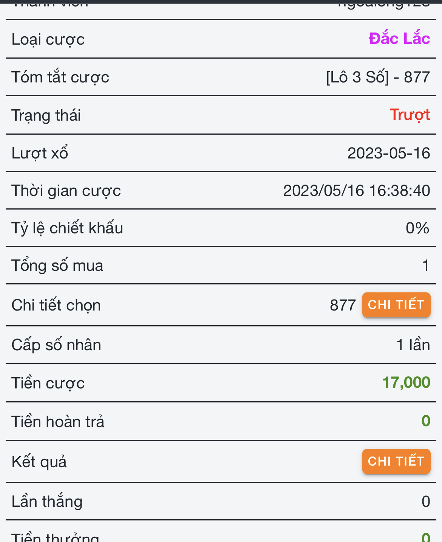The image size is (442, 542).
Task: Click the draw date 2023-05-16
Action: [389, 153]
